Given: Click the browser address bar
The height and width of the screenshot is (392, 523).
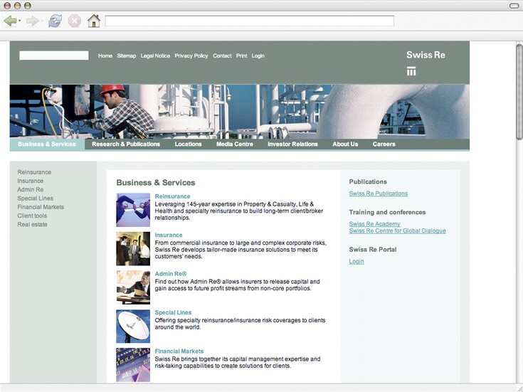Looking at the screenshot, I should click(250, 21).
